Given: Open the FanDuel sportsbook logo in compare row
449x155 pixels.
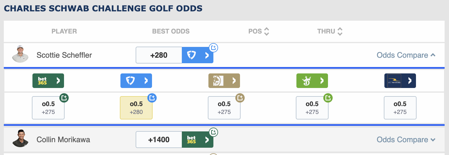Looking at the screenshot, I should tap(136, 81).
